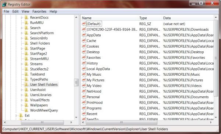Click the tree pane scroll-down arrow
The image size is (221, 134).
(x=76, y=117)
